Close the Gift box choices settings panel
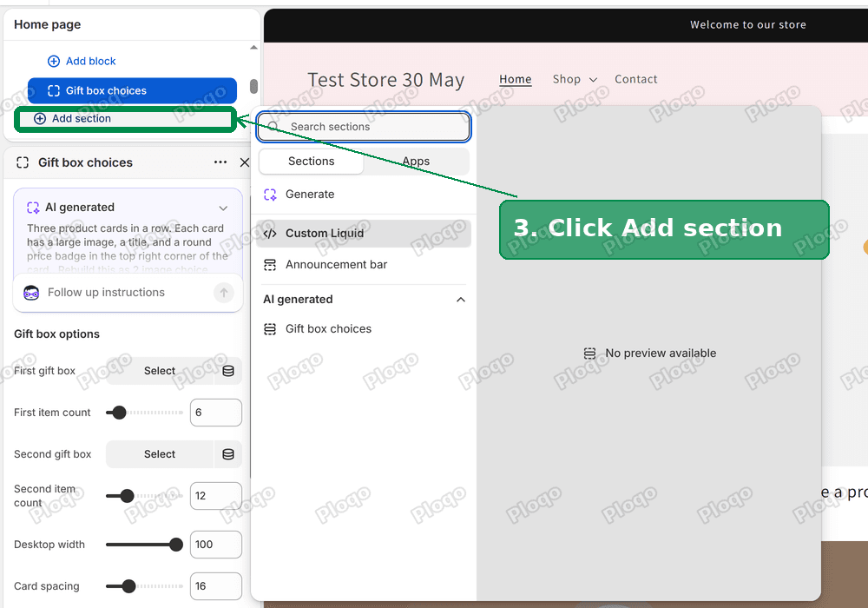This screenshot has height=608, width=868. pyautogui.click(x=245, y=162)
